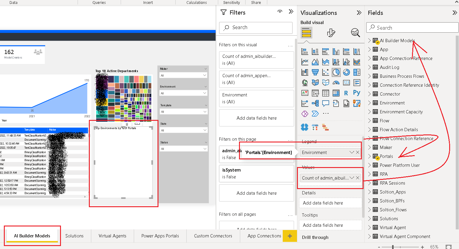Viewport: 459px width, 249px height.
Task: Switch visual to a donut chart
Action: pos(346,72)
